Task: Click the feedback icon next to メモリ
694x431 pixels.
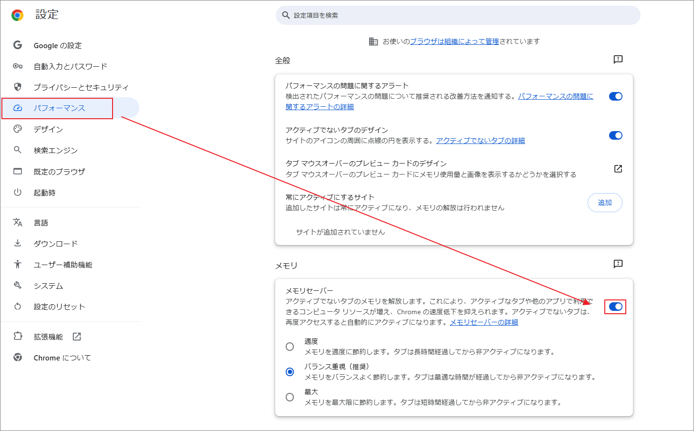Action: pyautogui.click(x=618, y=264)
